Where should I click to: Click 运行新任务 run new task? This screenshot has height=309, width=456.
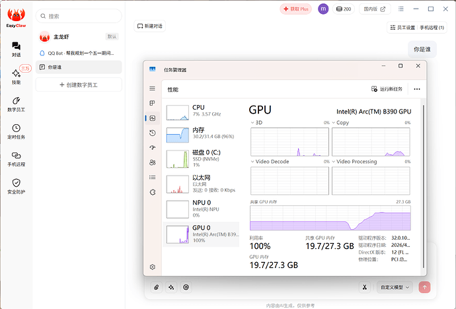(x=387, y=89)
